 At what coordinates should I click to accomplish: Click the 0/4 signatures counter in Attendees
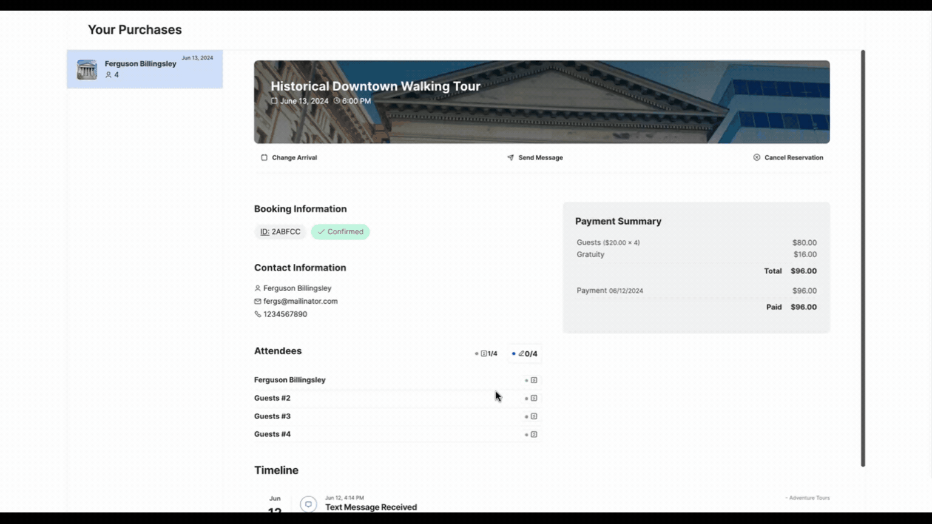(x=525, y=354)
